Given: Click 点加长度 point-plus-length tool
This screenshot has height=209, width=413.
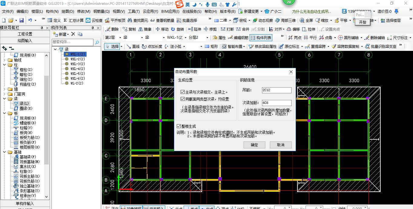Looking at the screenshot, I should click(x=152, y=46).
